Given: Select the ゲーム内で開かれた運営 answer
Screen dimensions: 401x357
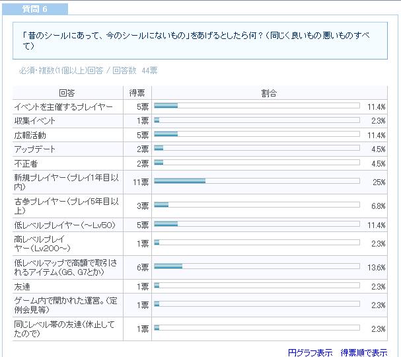Looking at the screenshot, I should pyautogui.click(x=65, y=305).
